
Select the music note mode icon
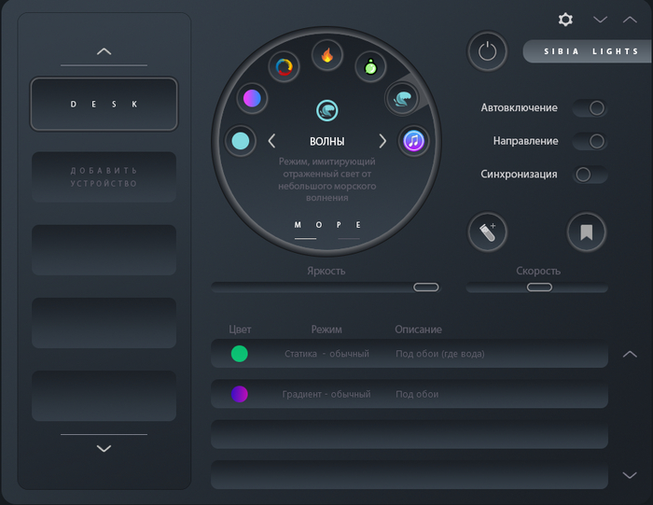point(413,141)
